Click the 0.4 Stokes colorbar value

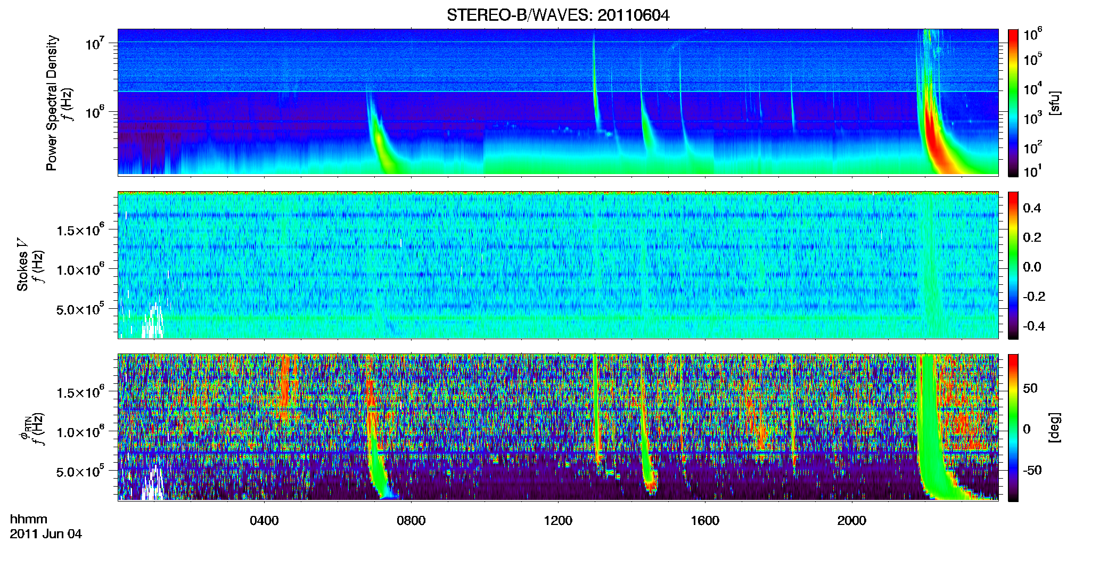(x=1032, y=208)
